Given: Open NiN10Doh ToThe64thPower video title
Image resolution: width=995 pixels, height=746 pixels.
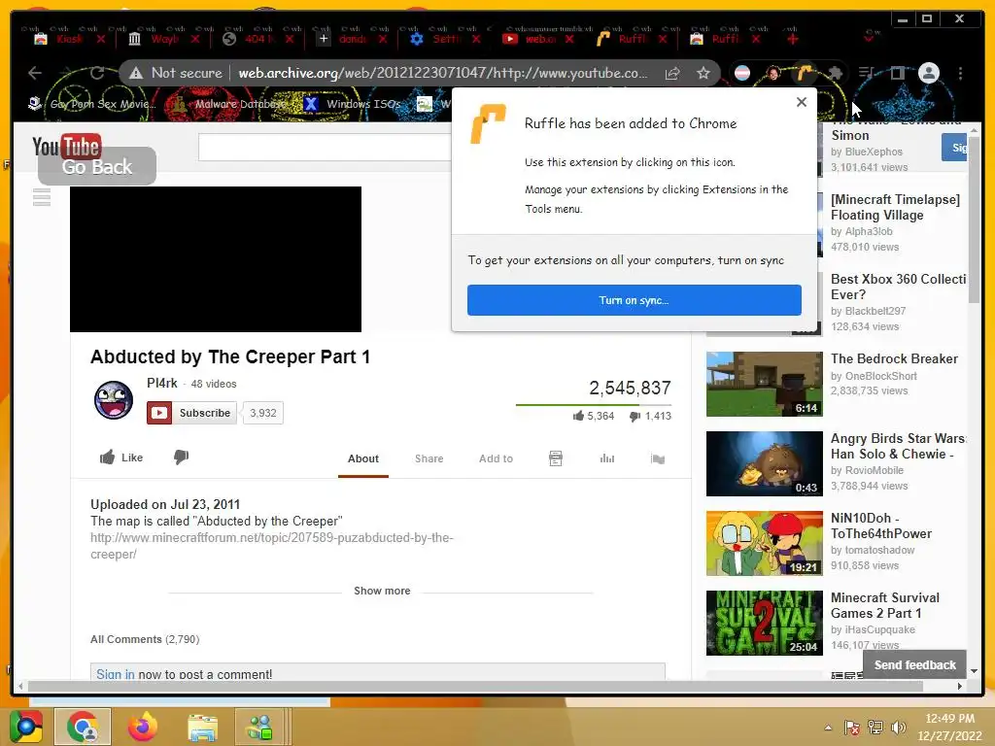Looking at the screenshot, I should (x=881, y=526).
